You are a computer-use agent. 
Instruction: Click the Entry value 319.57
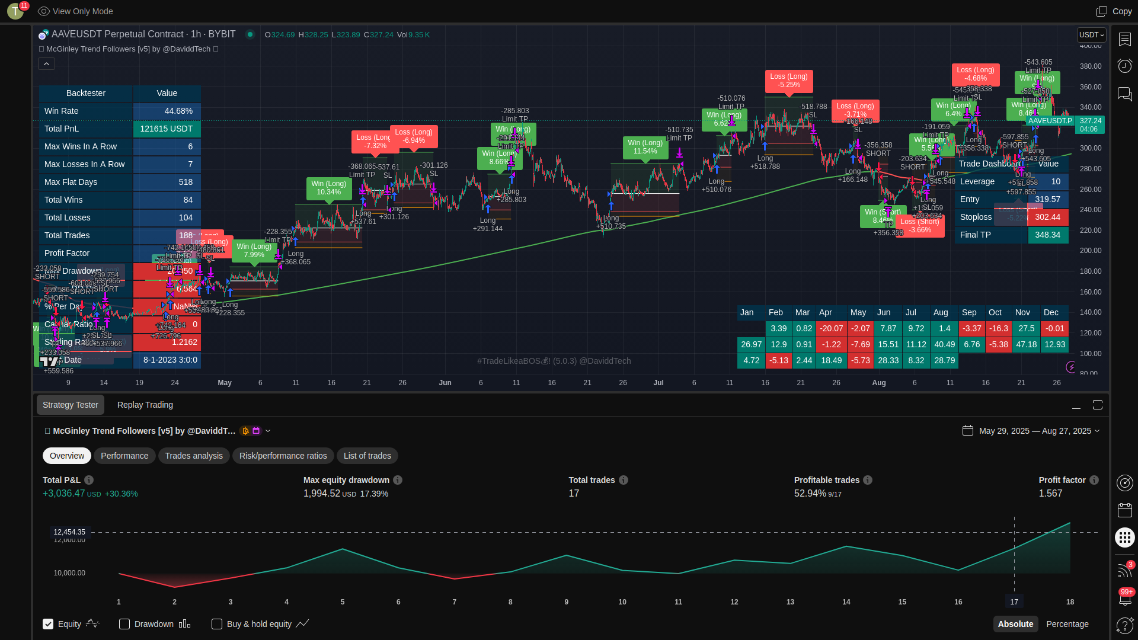(1048, 200)
